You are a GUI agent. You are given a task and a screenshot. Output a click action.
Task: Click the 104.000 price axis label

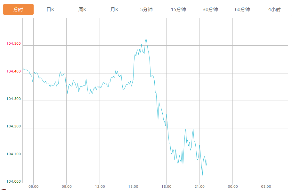[x=13, y=181]
